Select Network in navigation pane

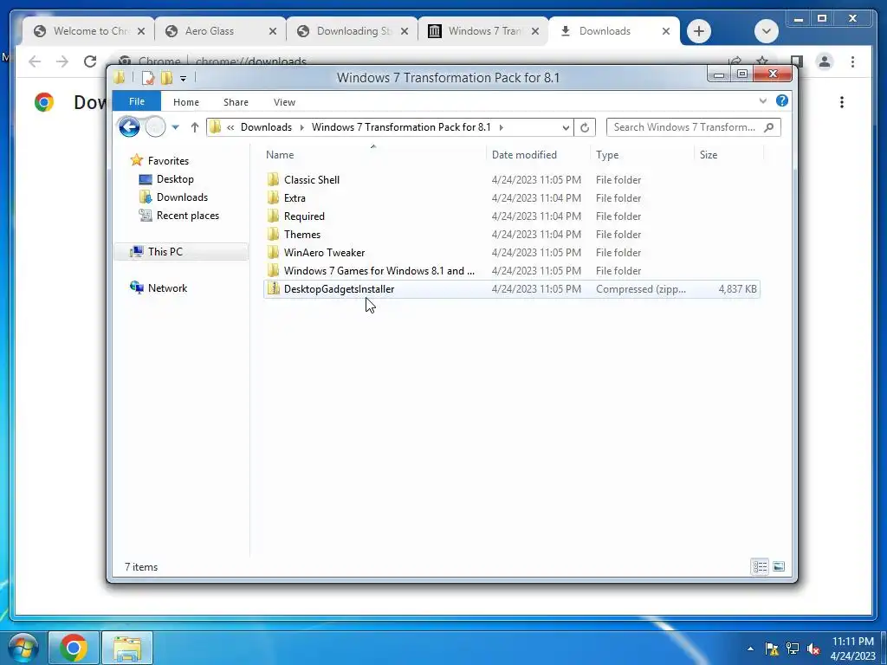(167, 287)
